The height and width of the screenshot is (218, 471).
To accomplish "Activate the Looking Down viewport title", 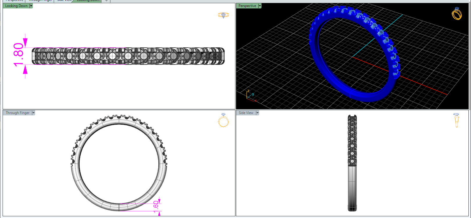I will pyautogui.click(x=16, y=6).
